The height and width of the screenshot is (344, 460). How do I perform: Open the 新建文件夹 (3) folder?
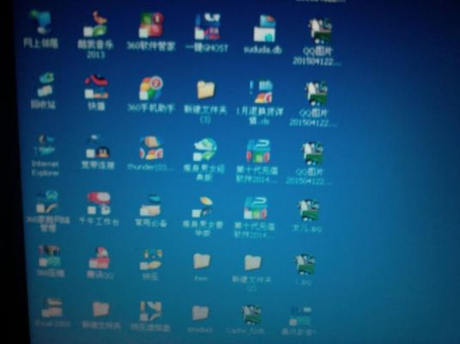click(x=205, y=101)
